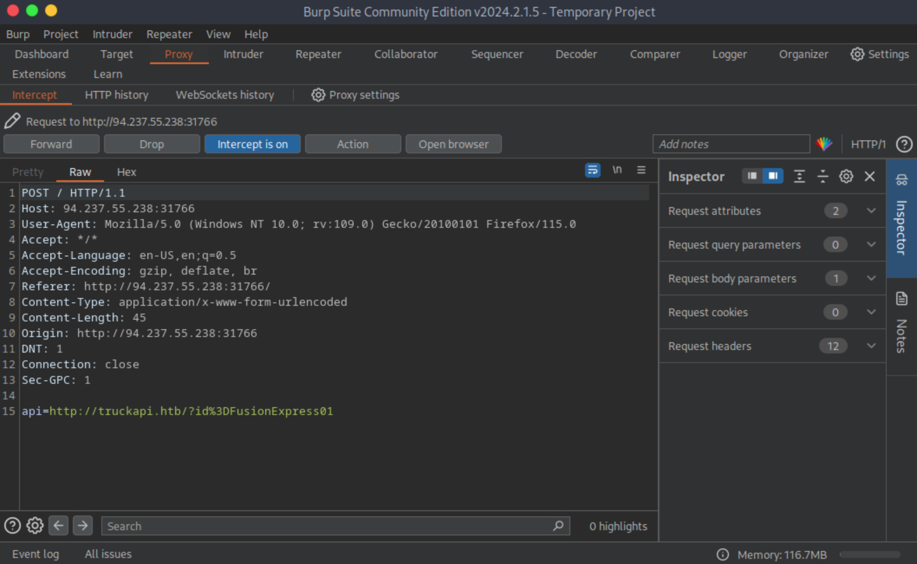Click the Add notes input field
The height and width of the screenshot is (564, 917).
click(x=731, y=144)
